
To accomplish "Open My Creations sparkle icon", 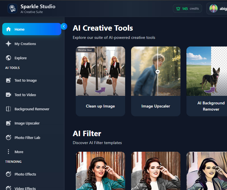I will point(9,44).
